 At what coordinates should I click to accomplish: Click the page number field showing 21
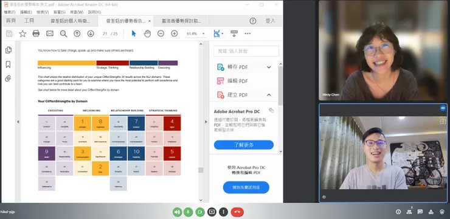click(105, 34)
